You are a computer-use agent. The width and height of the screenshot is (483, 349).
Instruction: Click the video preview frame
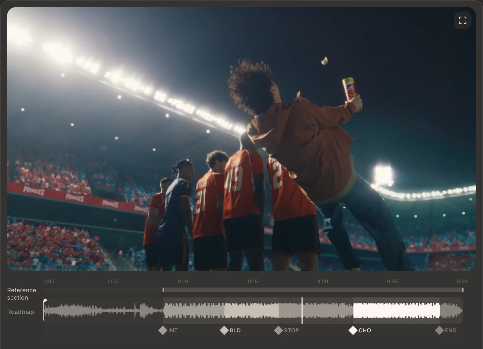tap(241, 139)
